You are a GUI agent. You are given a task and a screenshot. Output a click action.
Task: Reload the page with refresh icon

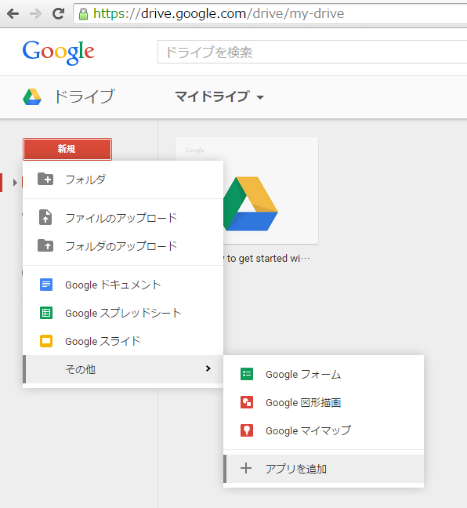coord(58,13)
